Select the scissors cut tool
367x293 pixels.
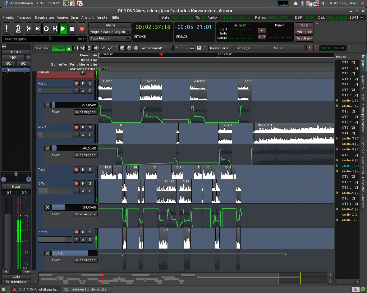click(x=83, y=48)
